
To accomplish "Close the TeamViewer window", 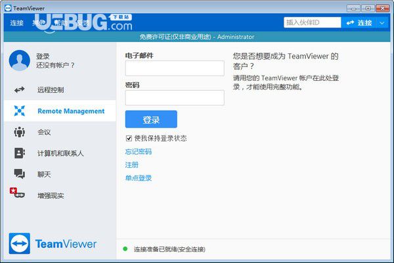I will click(x=382, y=9).
